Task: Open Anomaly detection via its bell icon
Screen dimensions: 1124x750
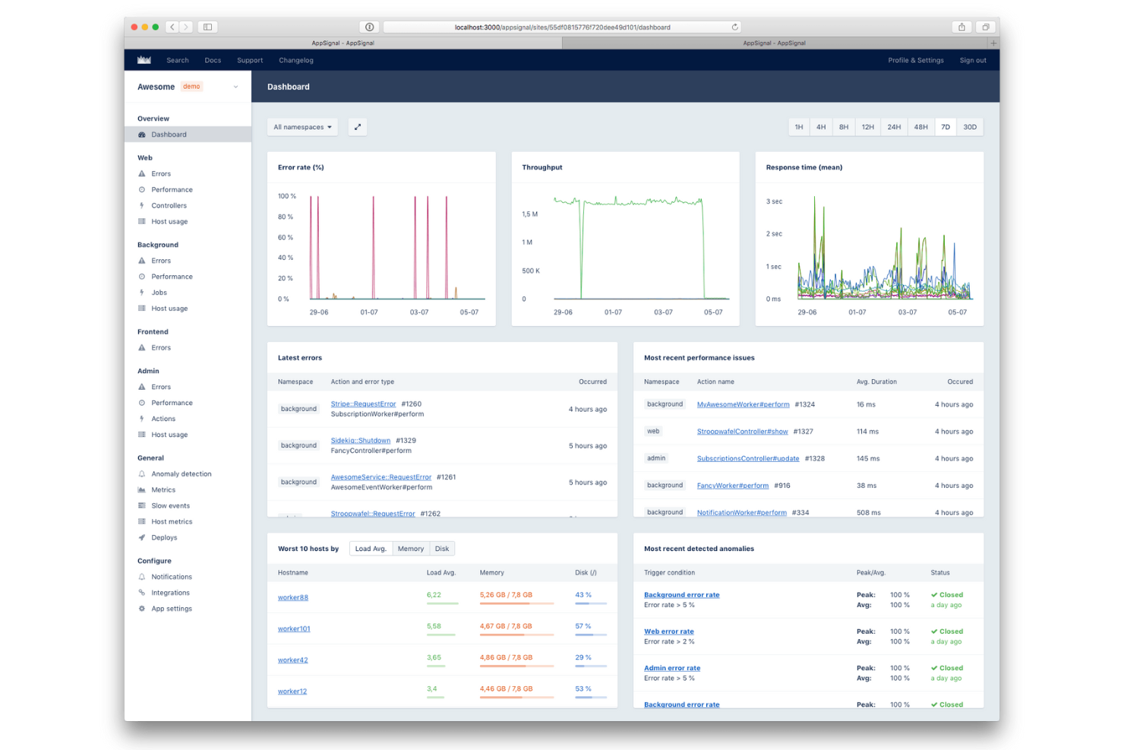Action: point(141,473)
